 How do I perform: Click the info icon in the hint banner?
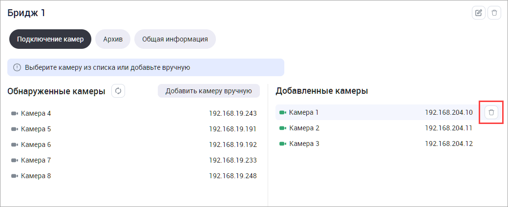17,67
